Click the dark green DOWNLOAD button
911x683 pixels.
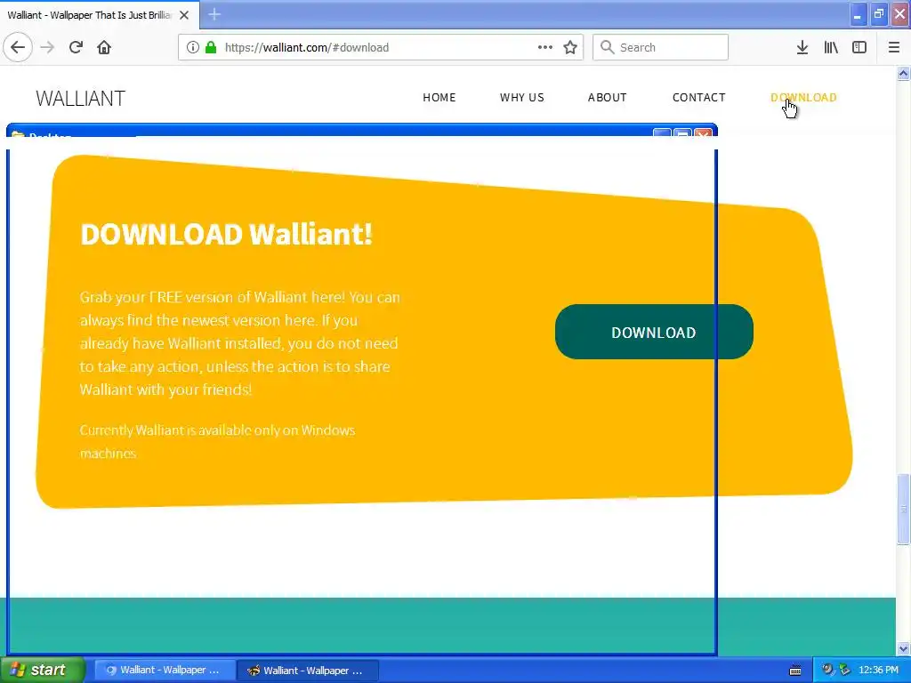[654, 332]
